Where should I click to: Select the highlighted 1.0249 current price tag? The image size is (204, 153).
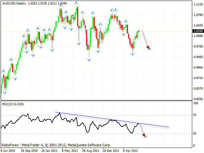(198, 31)
